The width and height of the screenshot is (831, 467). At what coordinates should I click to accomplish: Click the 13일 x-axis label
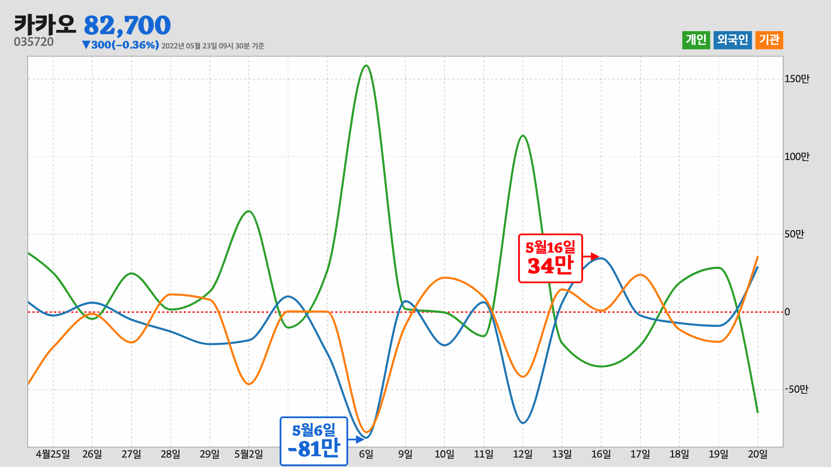coord(562,454)
